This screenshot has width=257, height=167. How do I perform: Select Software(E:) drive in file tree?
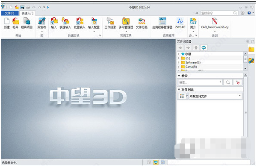pyautogui.click(x=193, y=62)
